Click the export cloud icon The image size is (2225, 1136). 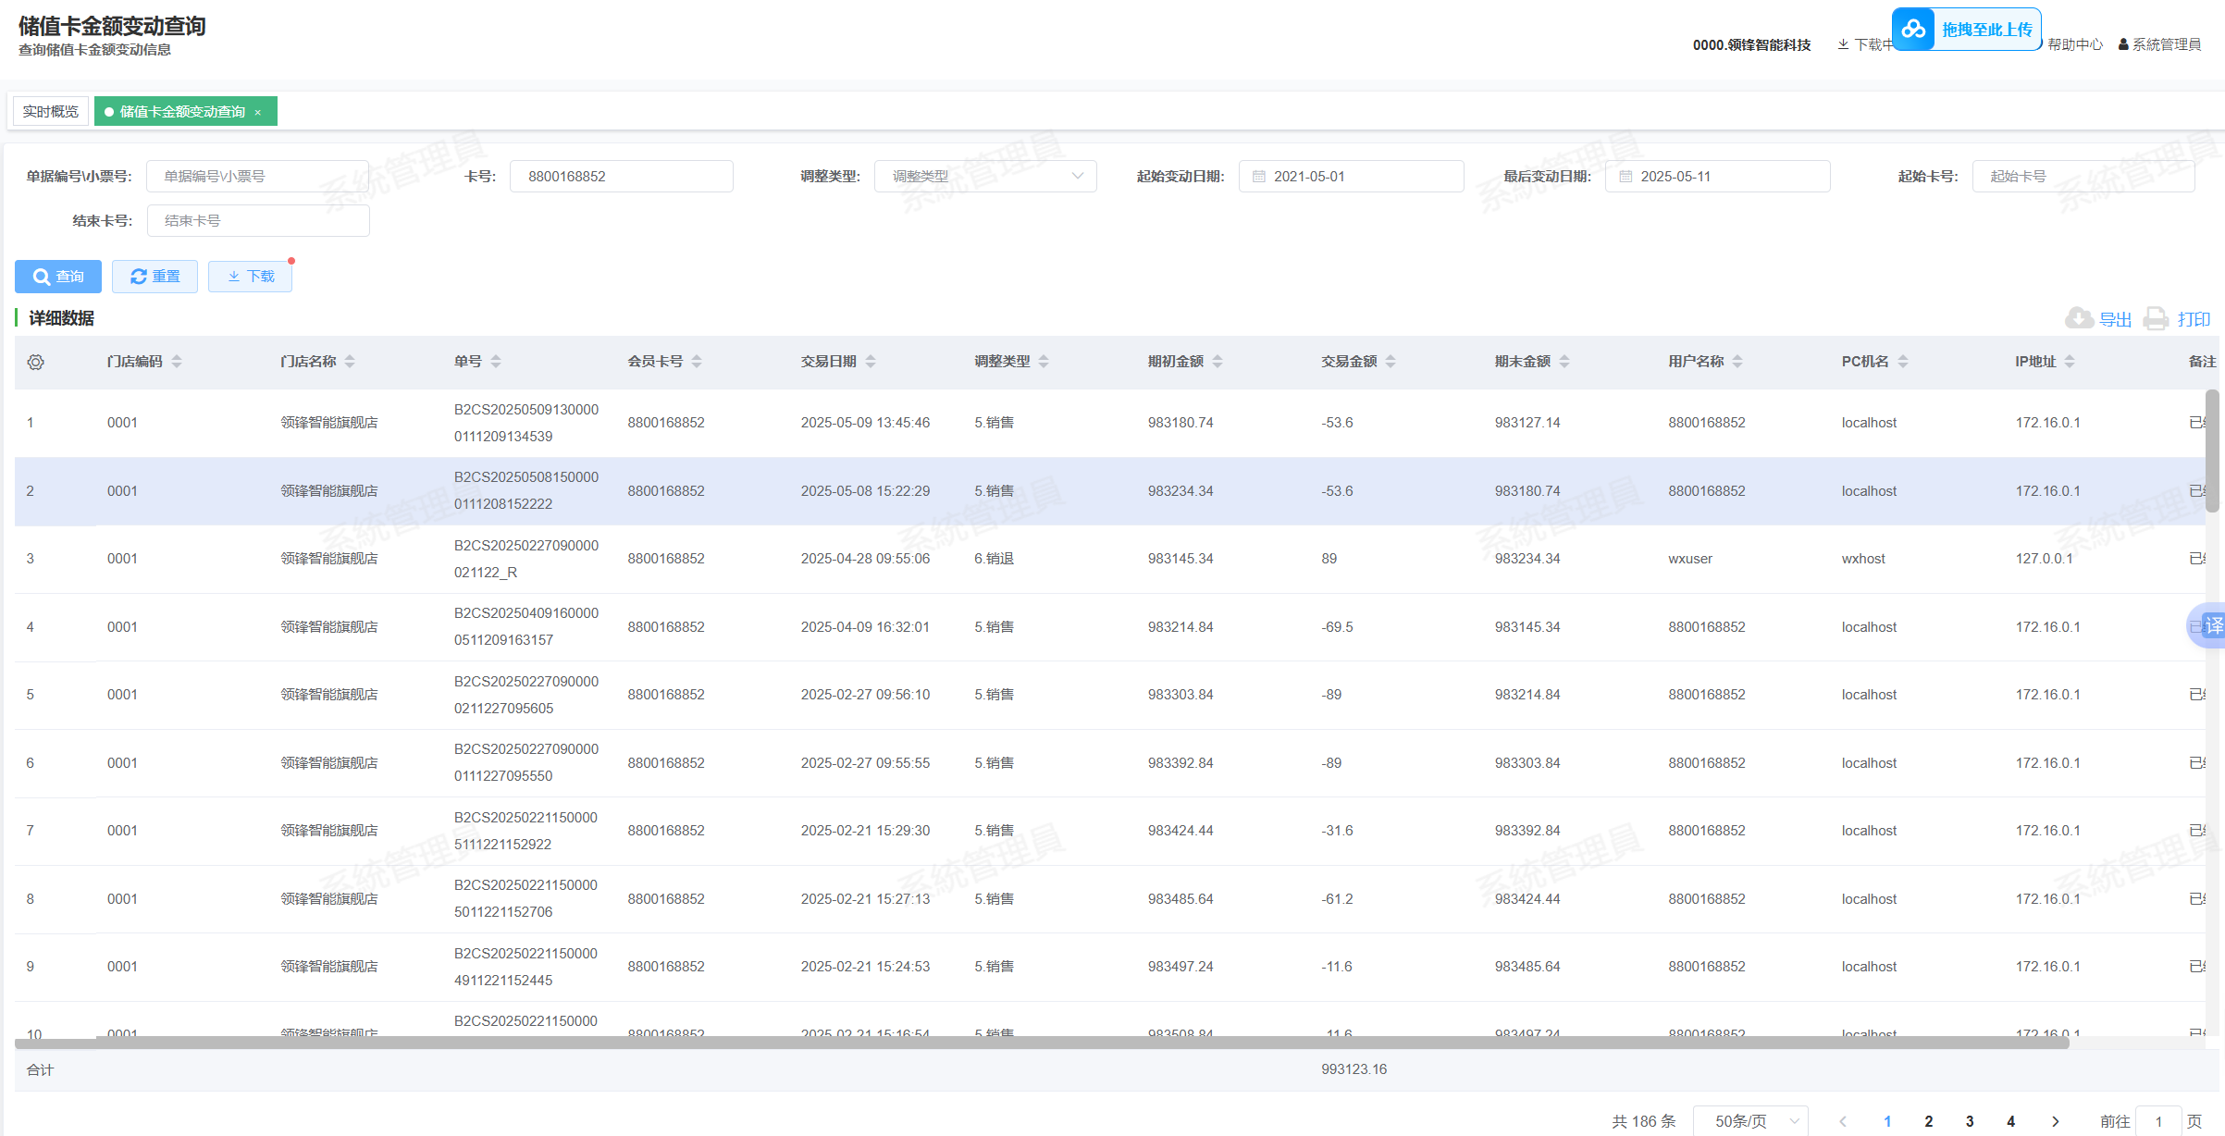coord(2079,318)
